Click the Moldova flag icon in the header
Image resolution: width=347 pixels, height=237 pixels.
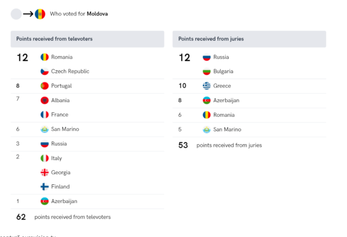40,14
